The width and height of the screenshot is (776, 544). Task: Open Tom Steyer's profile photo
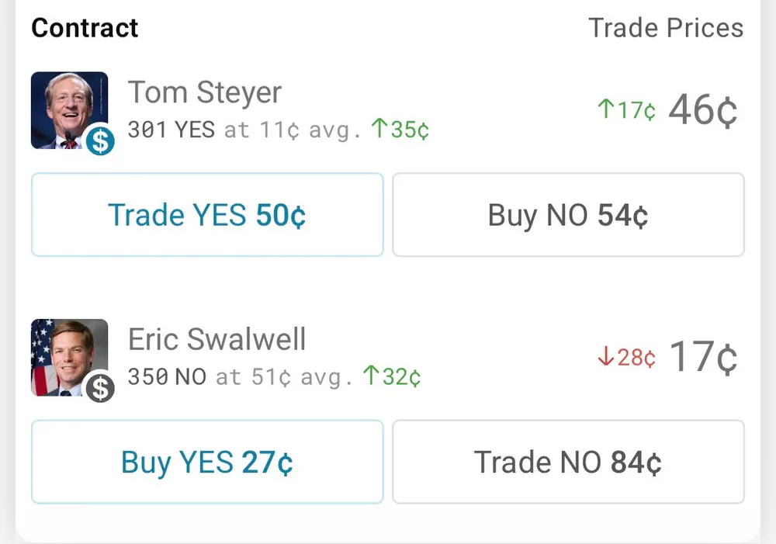68,109
